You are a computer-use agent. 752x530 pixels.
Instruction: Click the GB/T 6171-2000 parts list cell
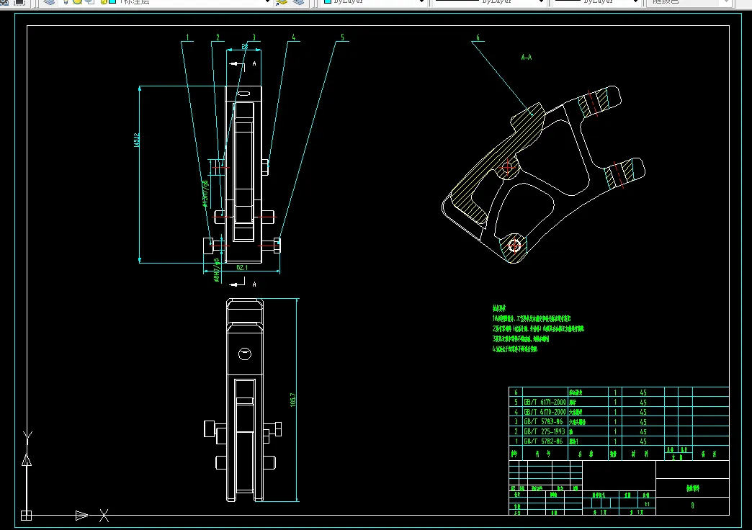pyautogui.click(x=545, y=402)
